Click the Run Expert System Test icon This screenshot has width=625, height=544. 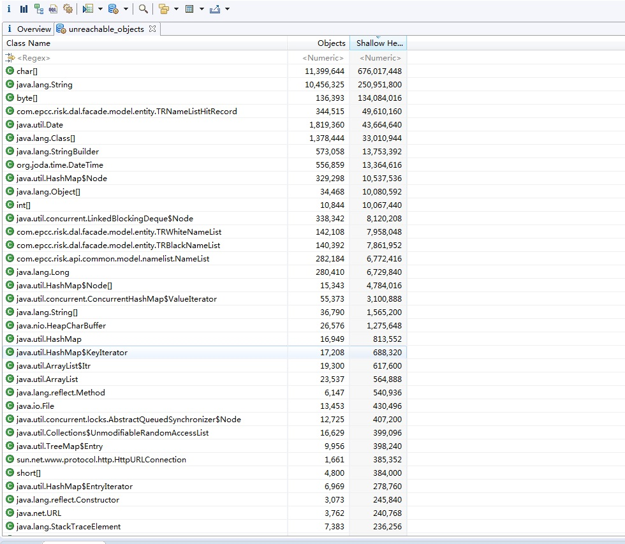coord(88,9)
